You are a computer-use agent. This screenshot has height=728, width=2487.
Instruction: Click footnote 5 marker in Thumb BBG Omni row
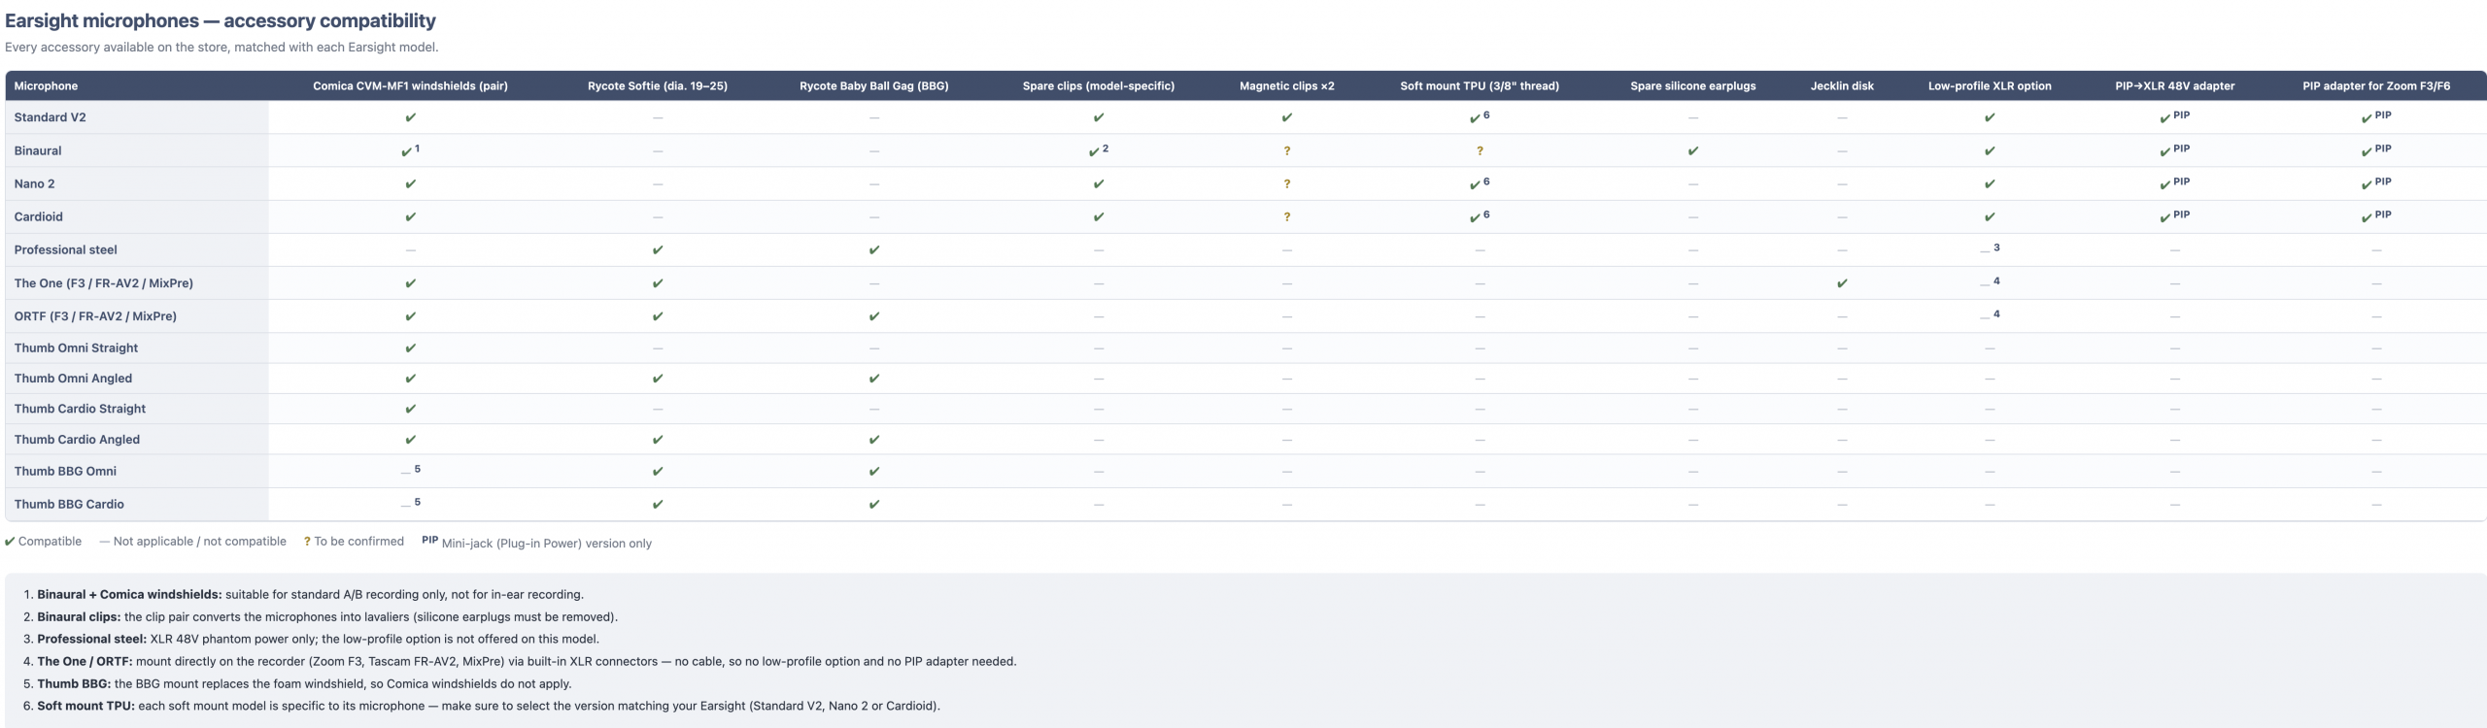tap(418, 469)
